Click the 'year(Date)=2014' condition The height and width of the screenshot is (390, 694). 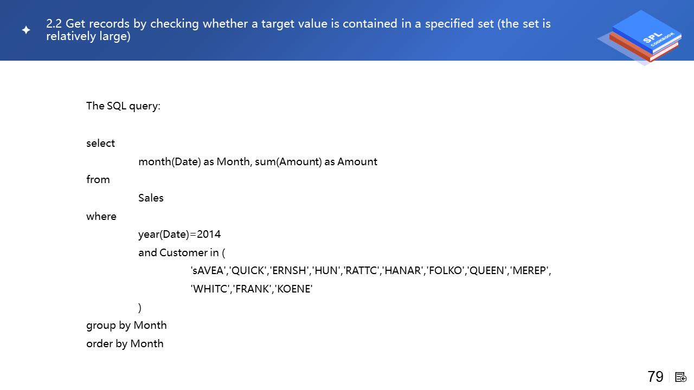[x=179, y=235]
